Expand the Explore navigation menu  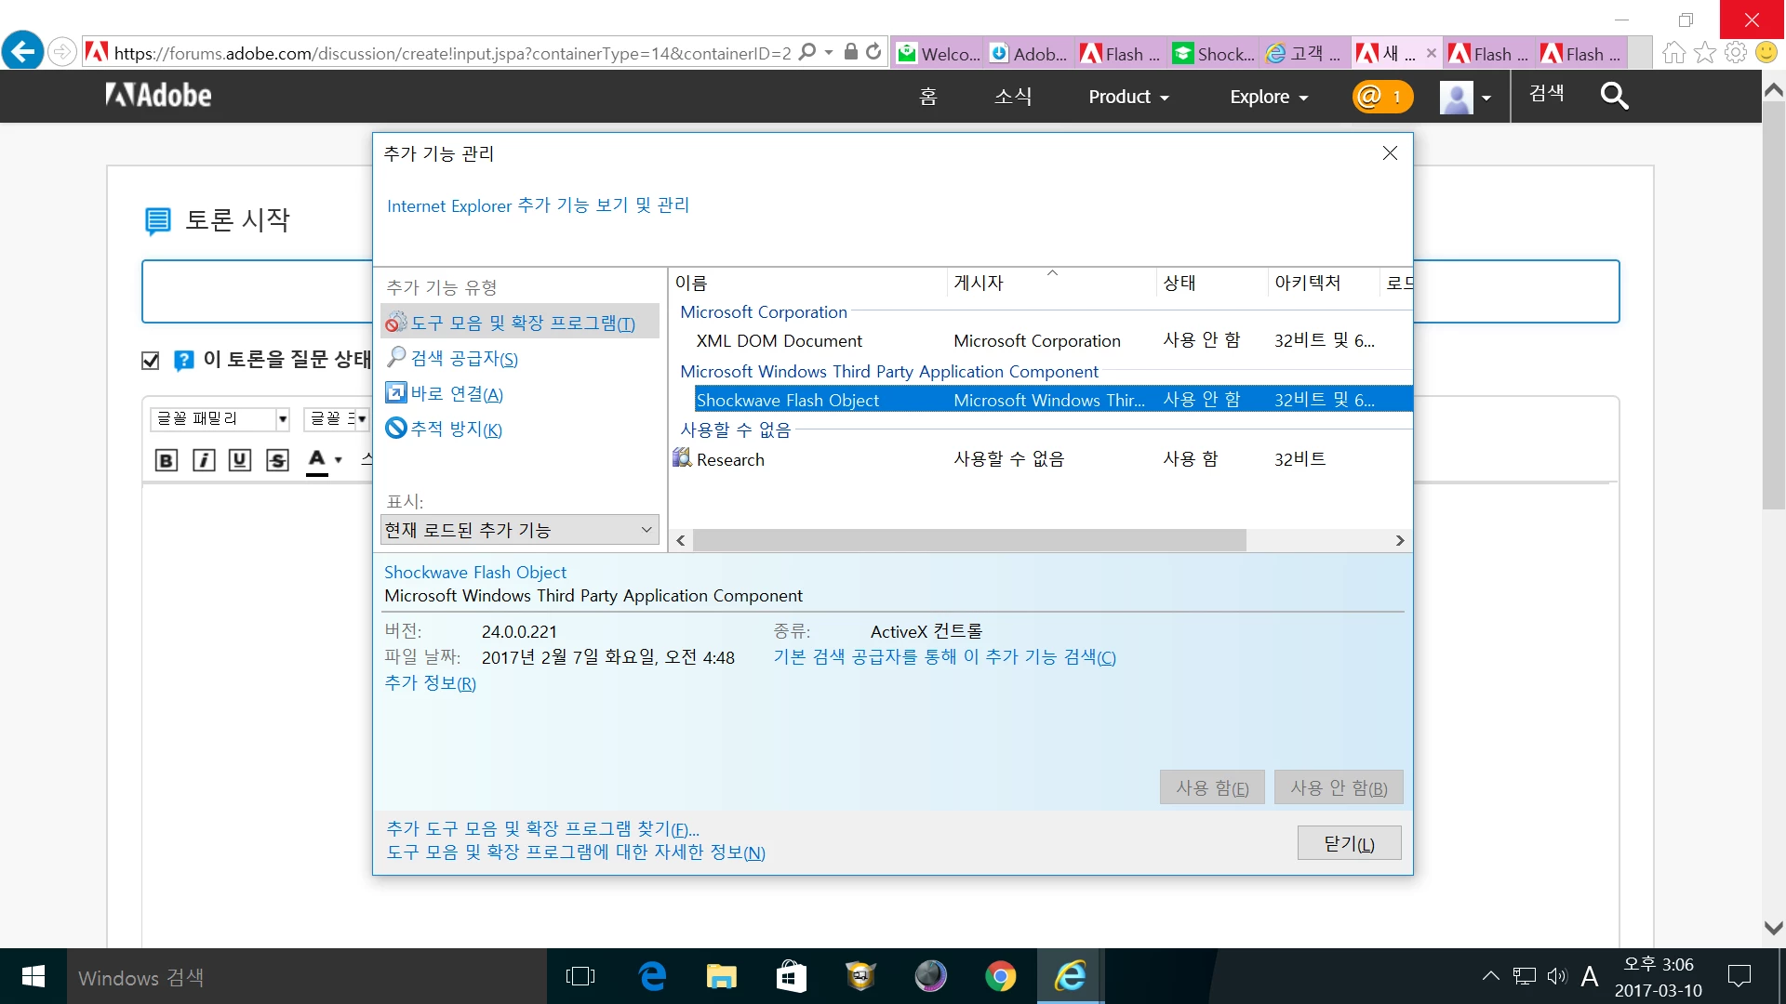[x=1269, y=97]
